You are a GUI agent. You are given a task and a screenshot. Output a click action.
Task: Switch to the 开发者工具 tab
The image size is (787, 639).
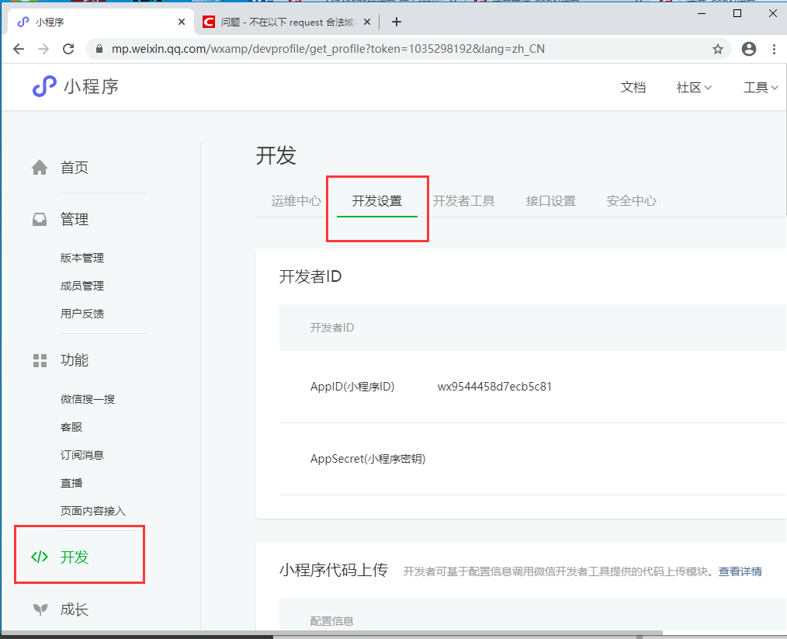click(464, 201)
